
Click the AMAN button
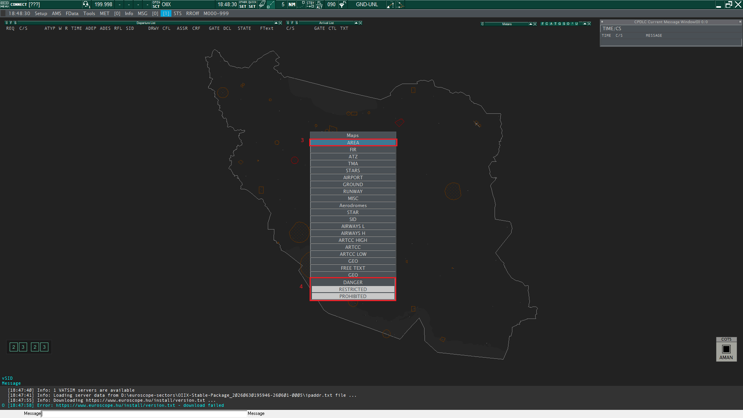click(726, 358)
